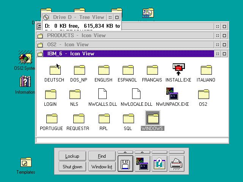Click the highlighted WINDOWS folder
The image size is (243, 182).
click(153, 118)
